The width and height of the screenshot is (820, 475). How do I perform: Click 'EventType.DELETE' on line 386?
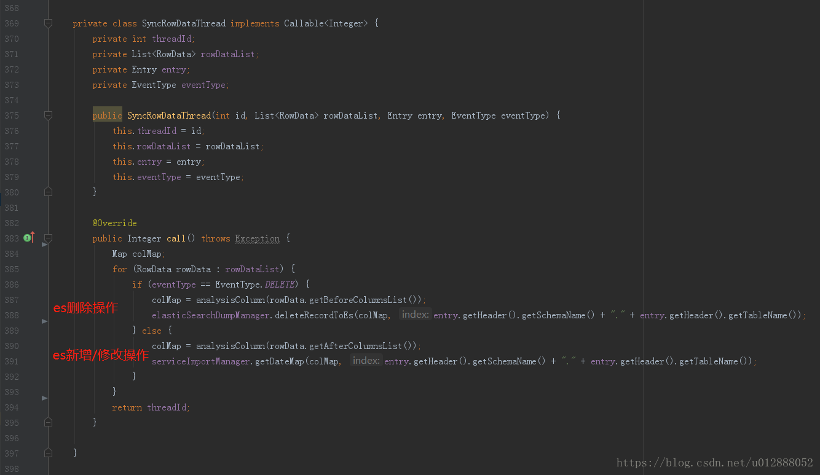pos(255,285)
